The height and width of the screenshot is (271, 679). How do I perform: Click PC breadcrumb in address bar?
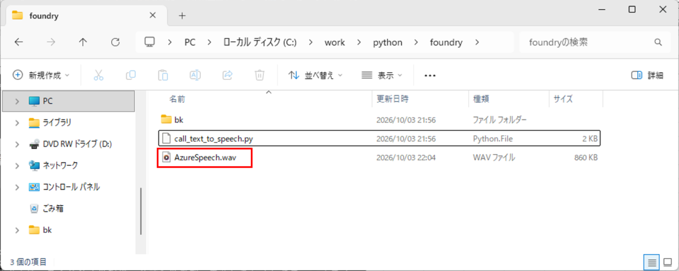tap(190, 42)
